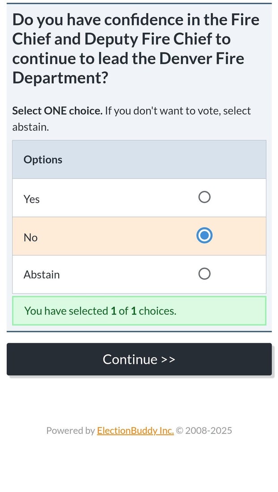Click the bold "Select ONE choice." instruction

pos(57,111)
